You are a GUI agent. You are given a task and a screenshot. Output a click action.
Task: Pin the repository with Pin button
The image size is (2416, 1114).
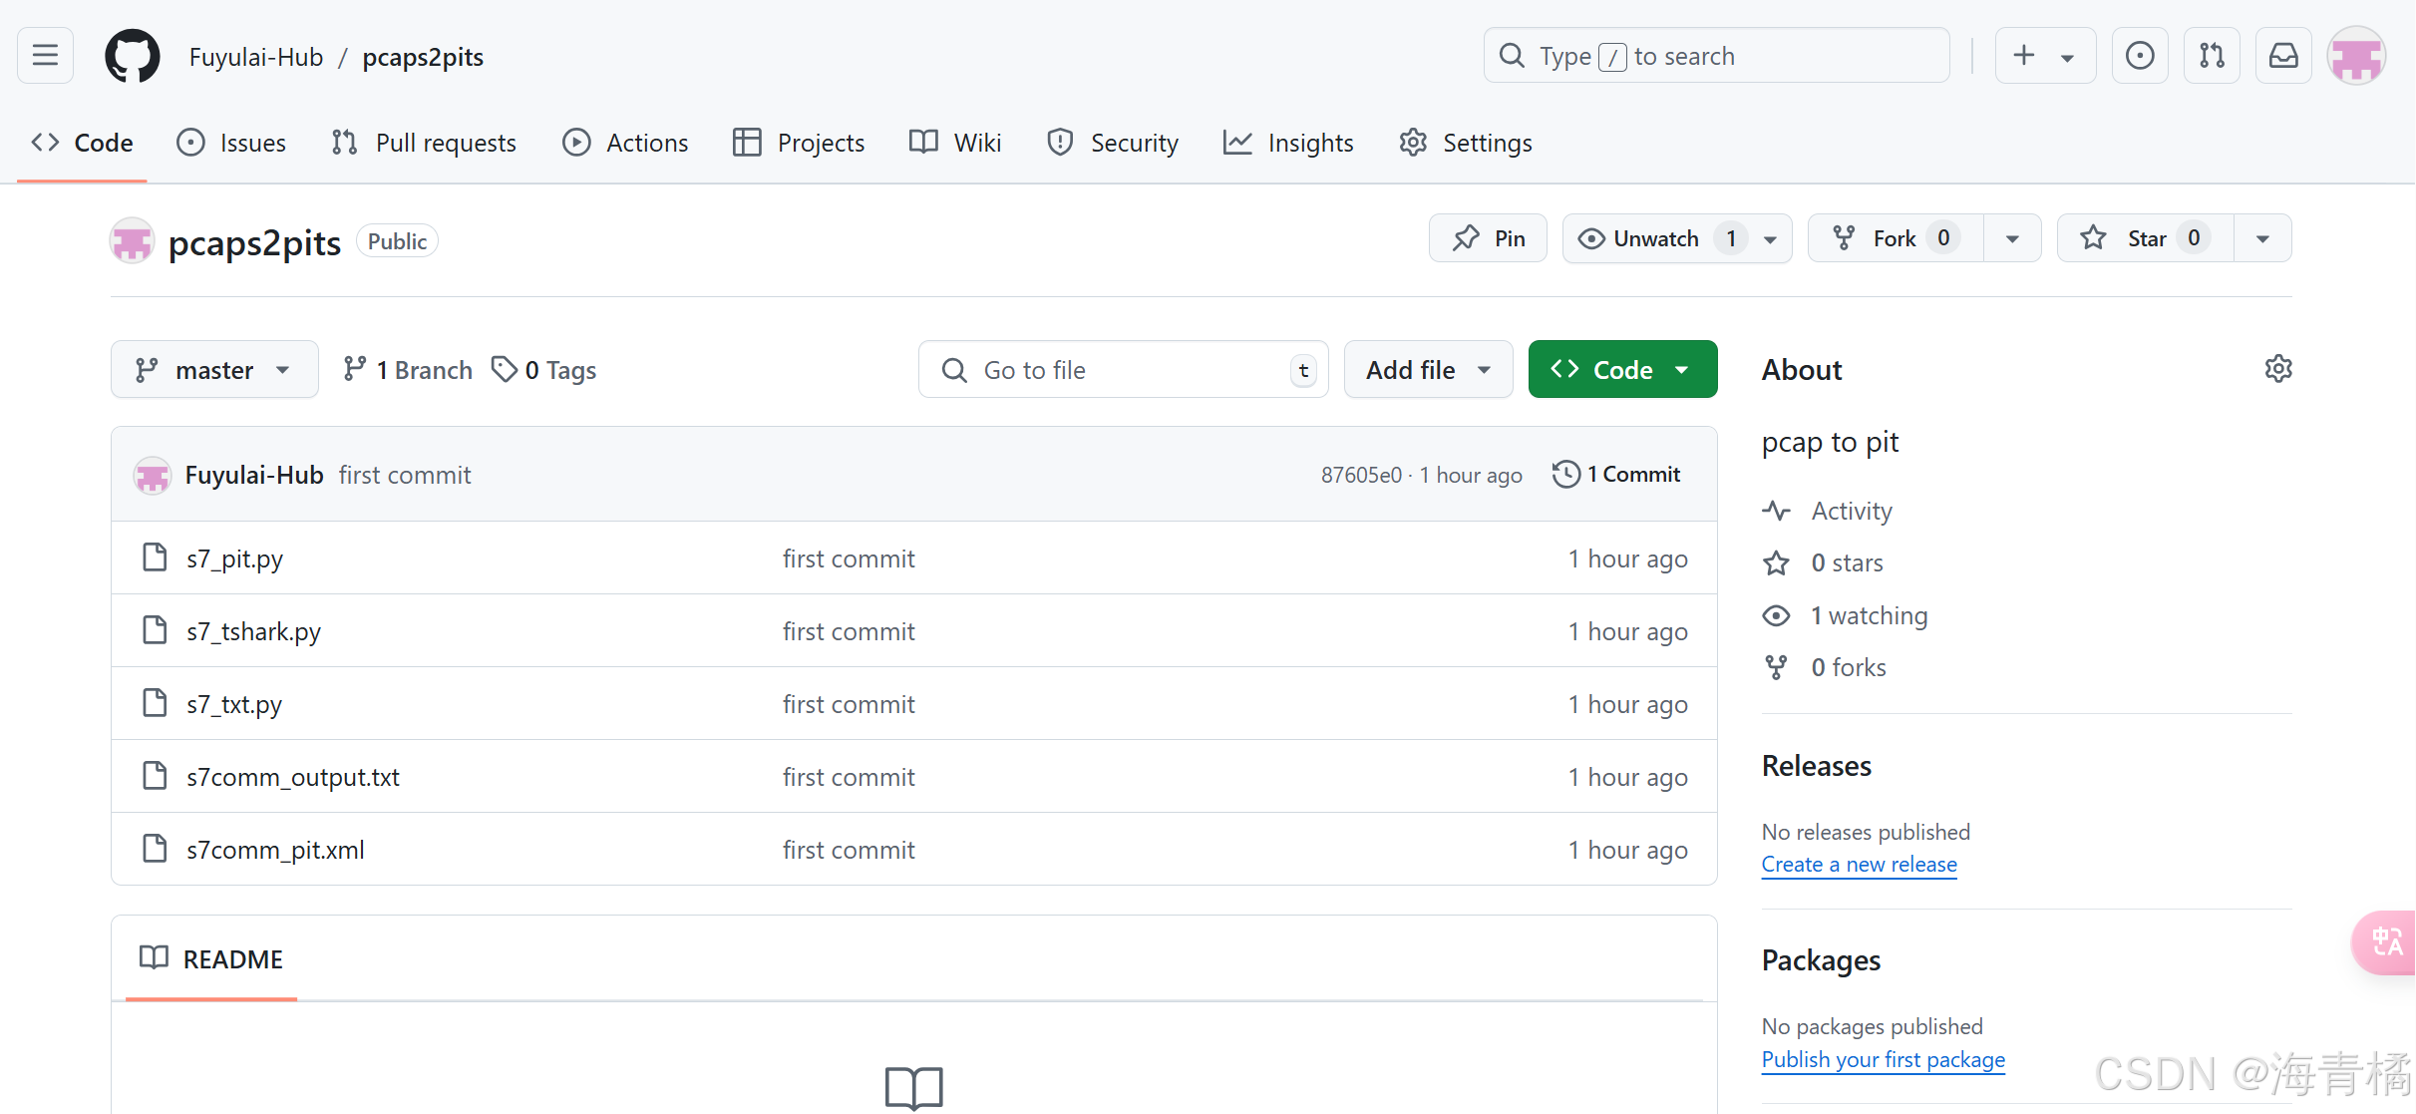click(x=1488, y=238)
